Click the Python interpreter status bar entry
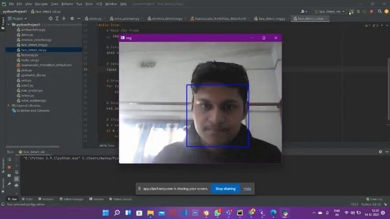The image size is (390, 219). 370,204
